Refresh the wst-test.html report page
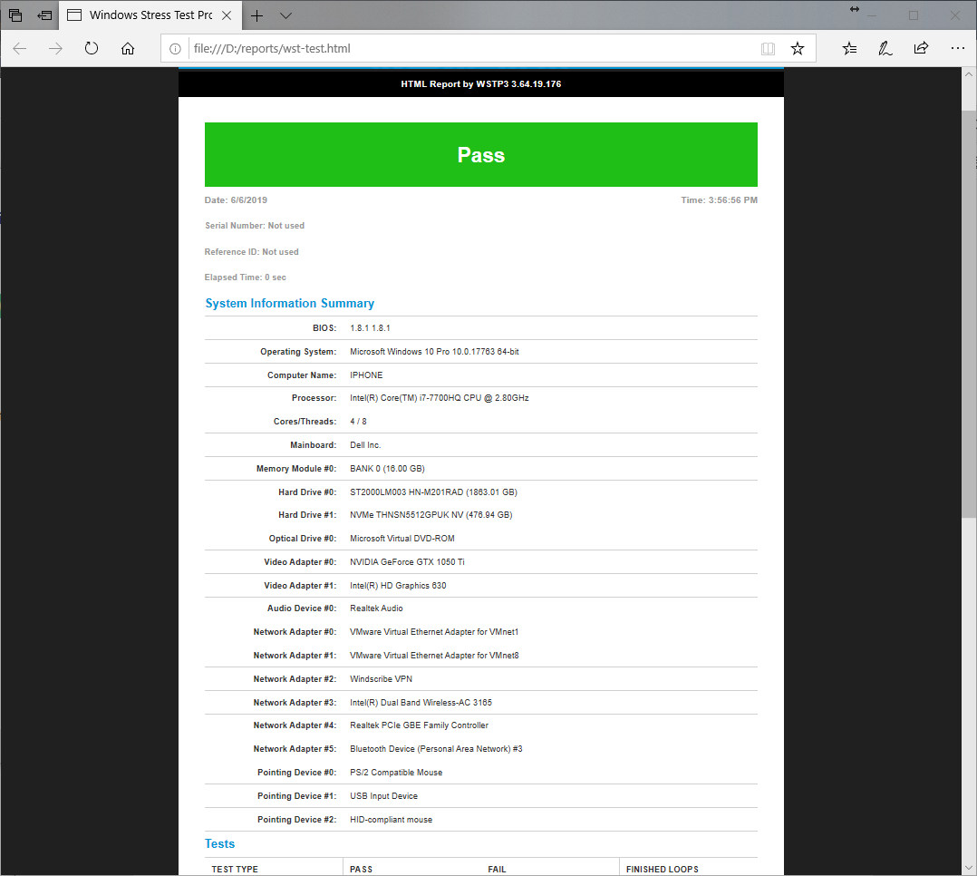 tap(92, 49)
